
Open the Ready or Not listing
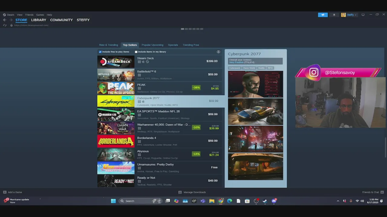point(159,181)
